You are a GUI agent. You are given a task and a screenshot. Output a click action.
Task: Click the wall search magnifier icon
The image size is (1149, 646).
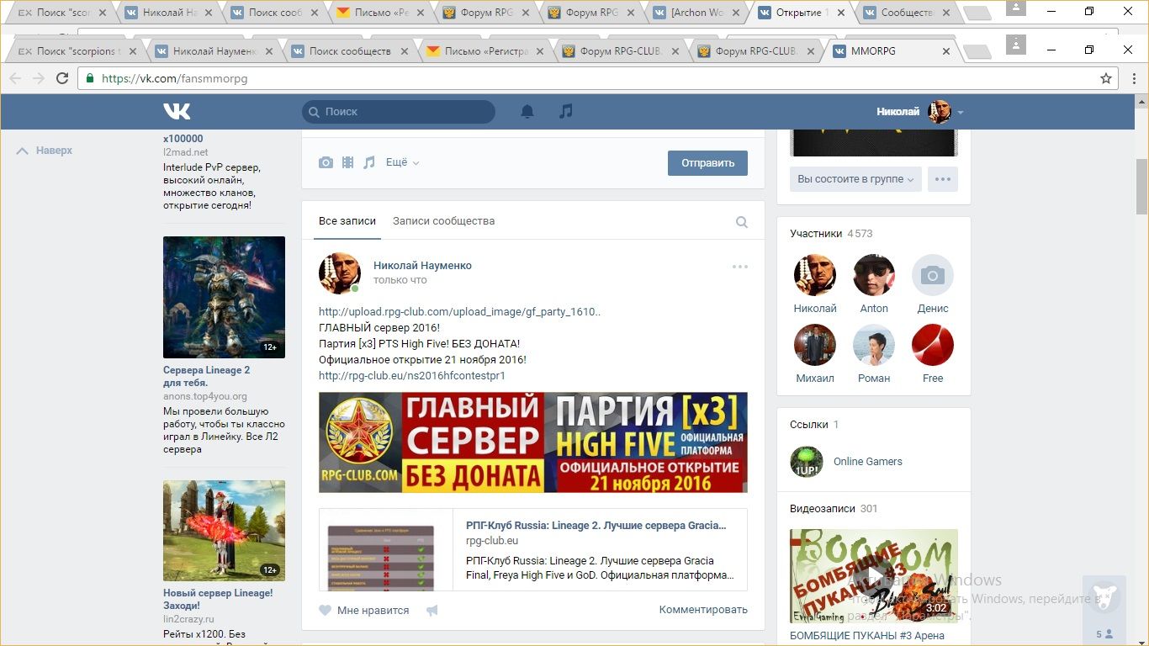pos(741,222)
